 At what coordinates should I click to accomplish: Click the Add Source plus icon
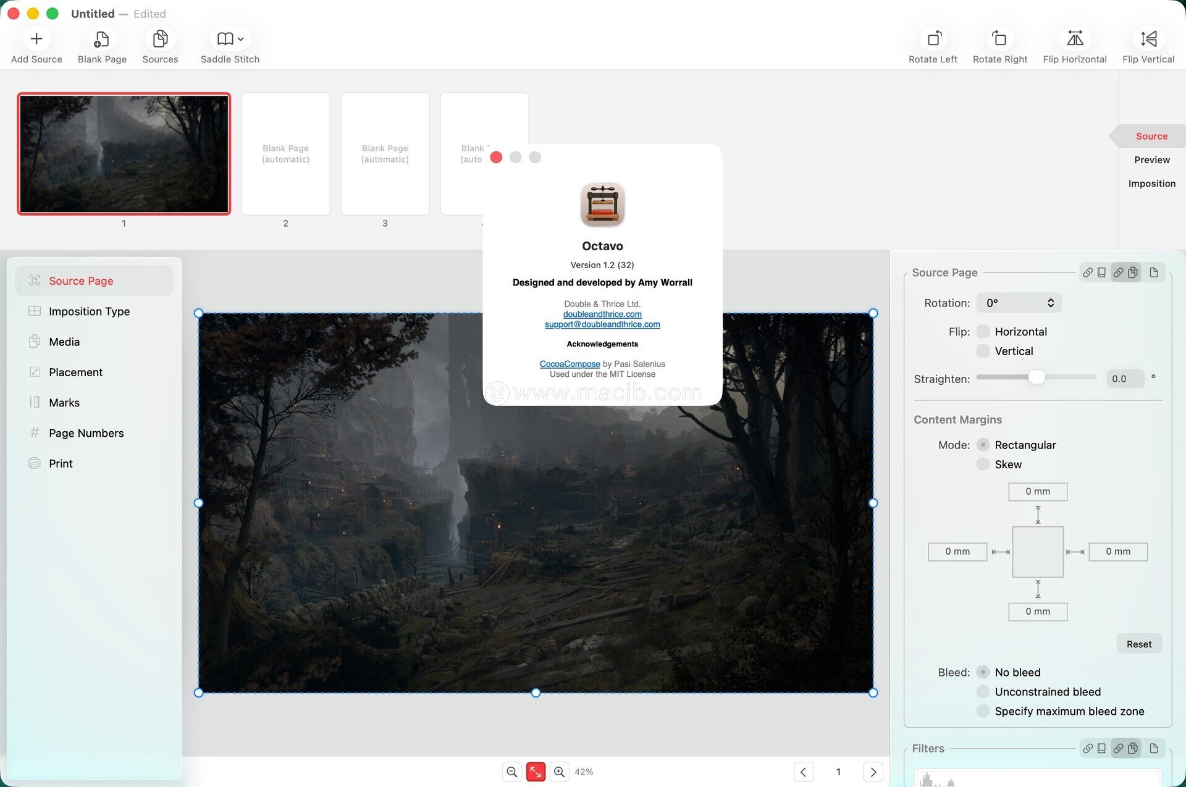(x=36, y=39)
